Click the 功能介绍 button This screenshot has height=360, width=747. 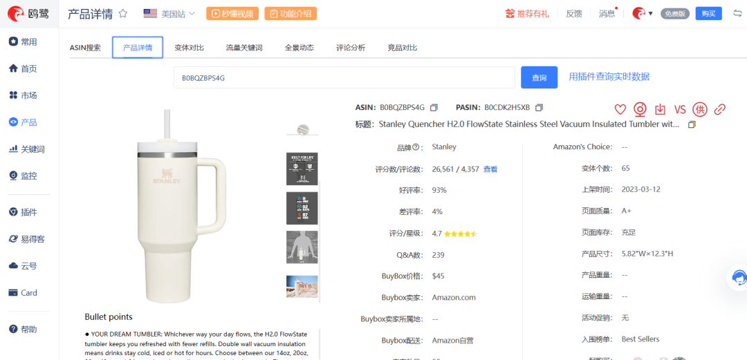(290, 14)
